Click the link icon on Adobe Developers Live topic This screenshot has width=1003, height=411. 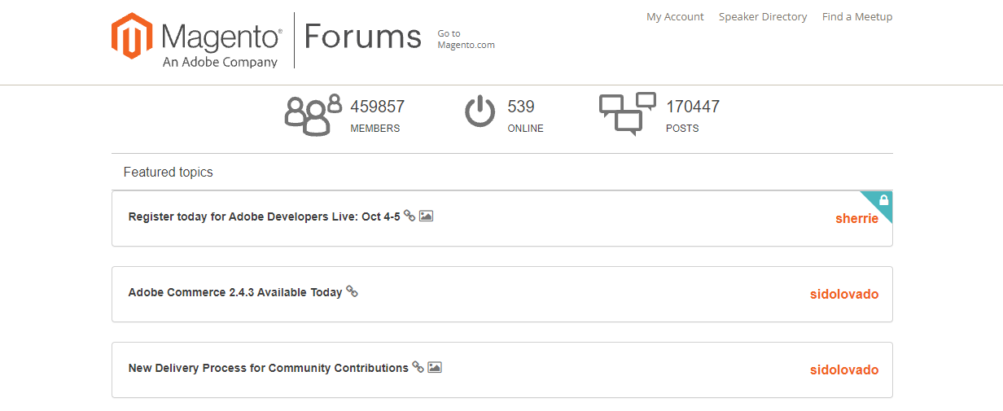click(410, 216)
